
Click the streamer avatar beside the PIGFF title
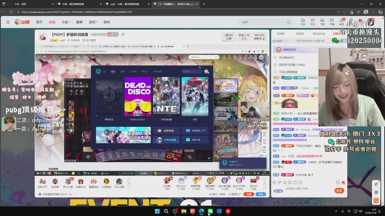coord(43,37)
